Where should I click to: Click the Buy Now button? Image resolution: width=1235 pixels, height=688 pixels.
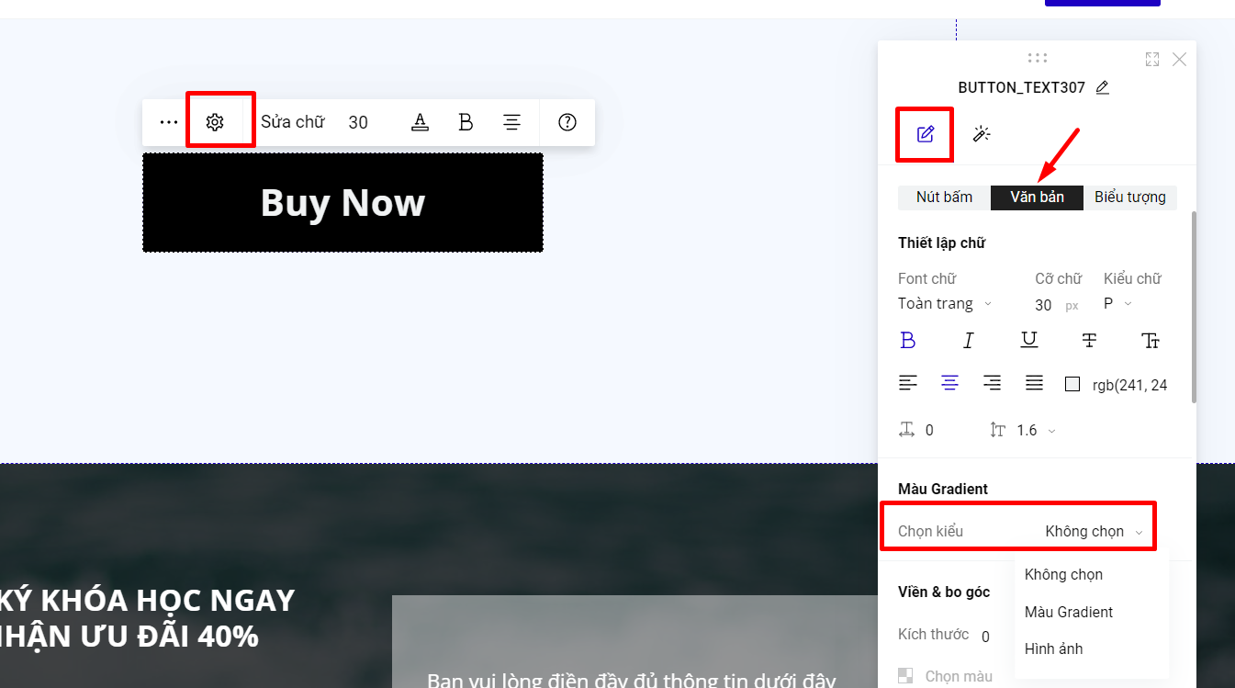[x=342, y=203]
